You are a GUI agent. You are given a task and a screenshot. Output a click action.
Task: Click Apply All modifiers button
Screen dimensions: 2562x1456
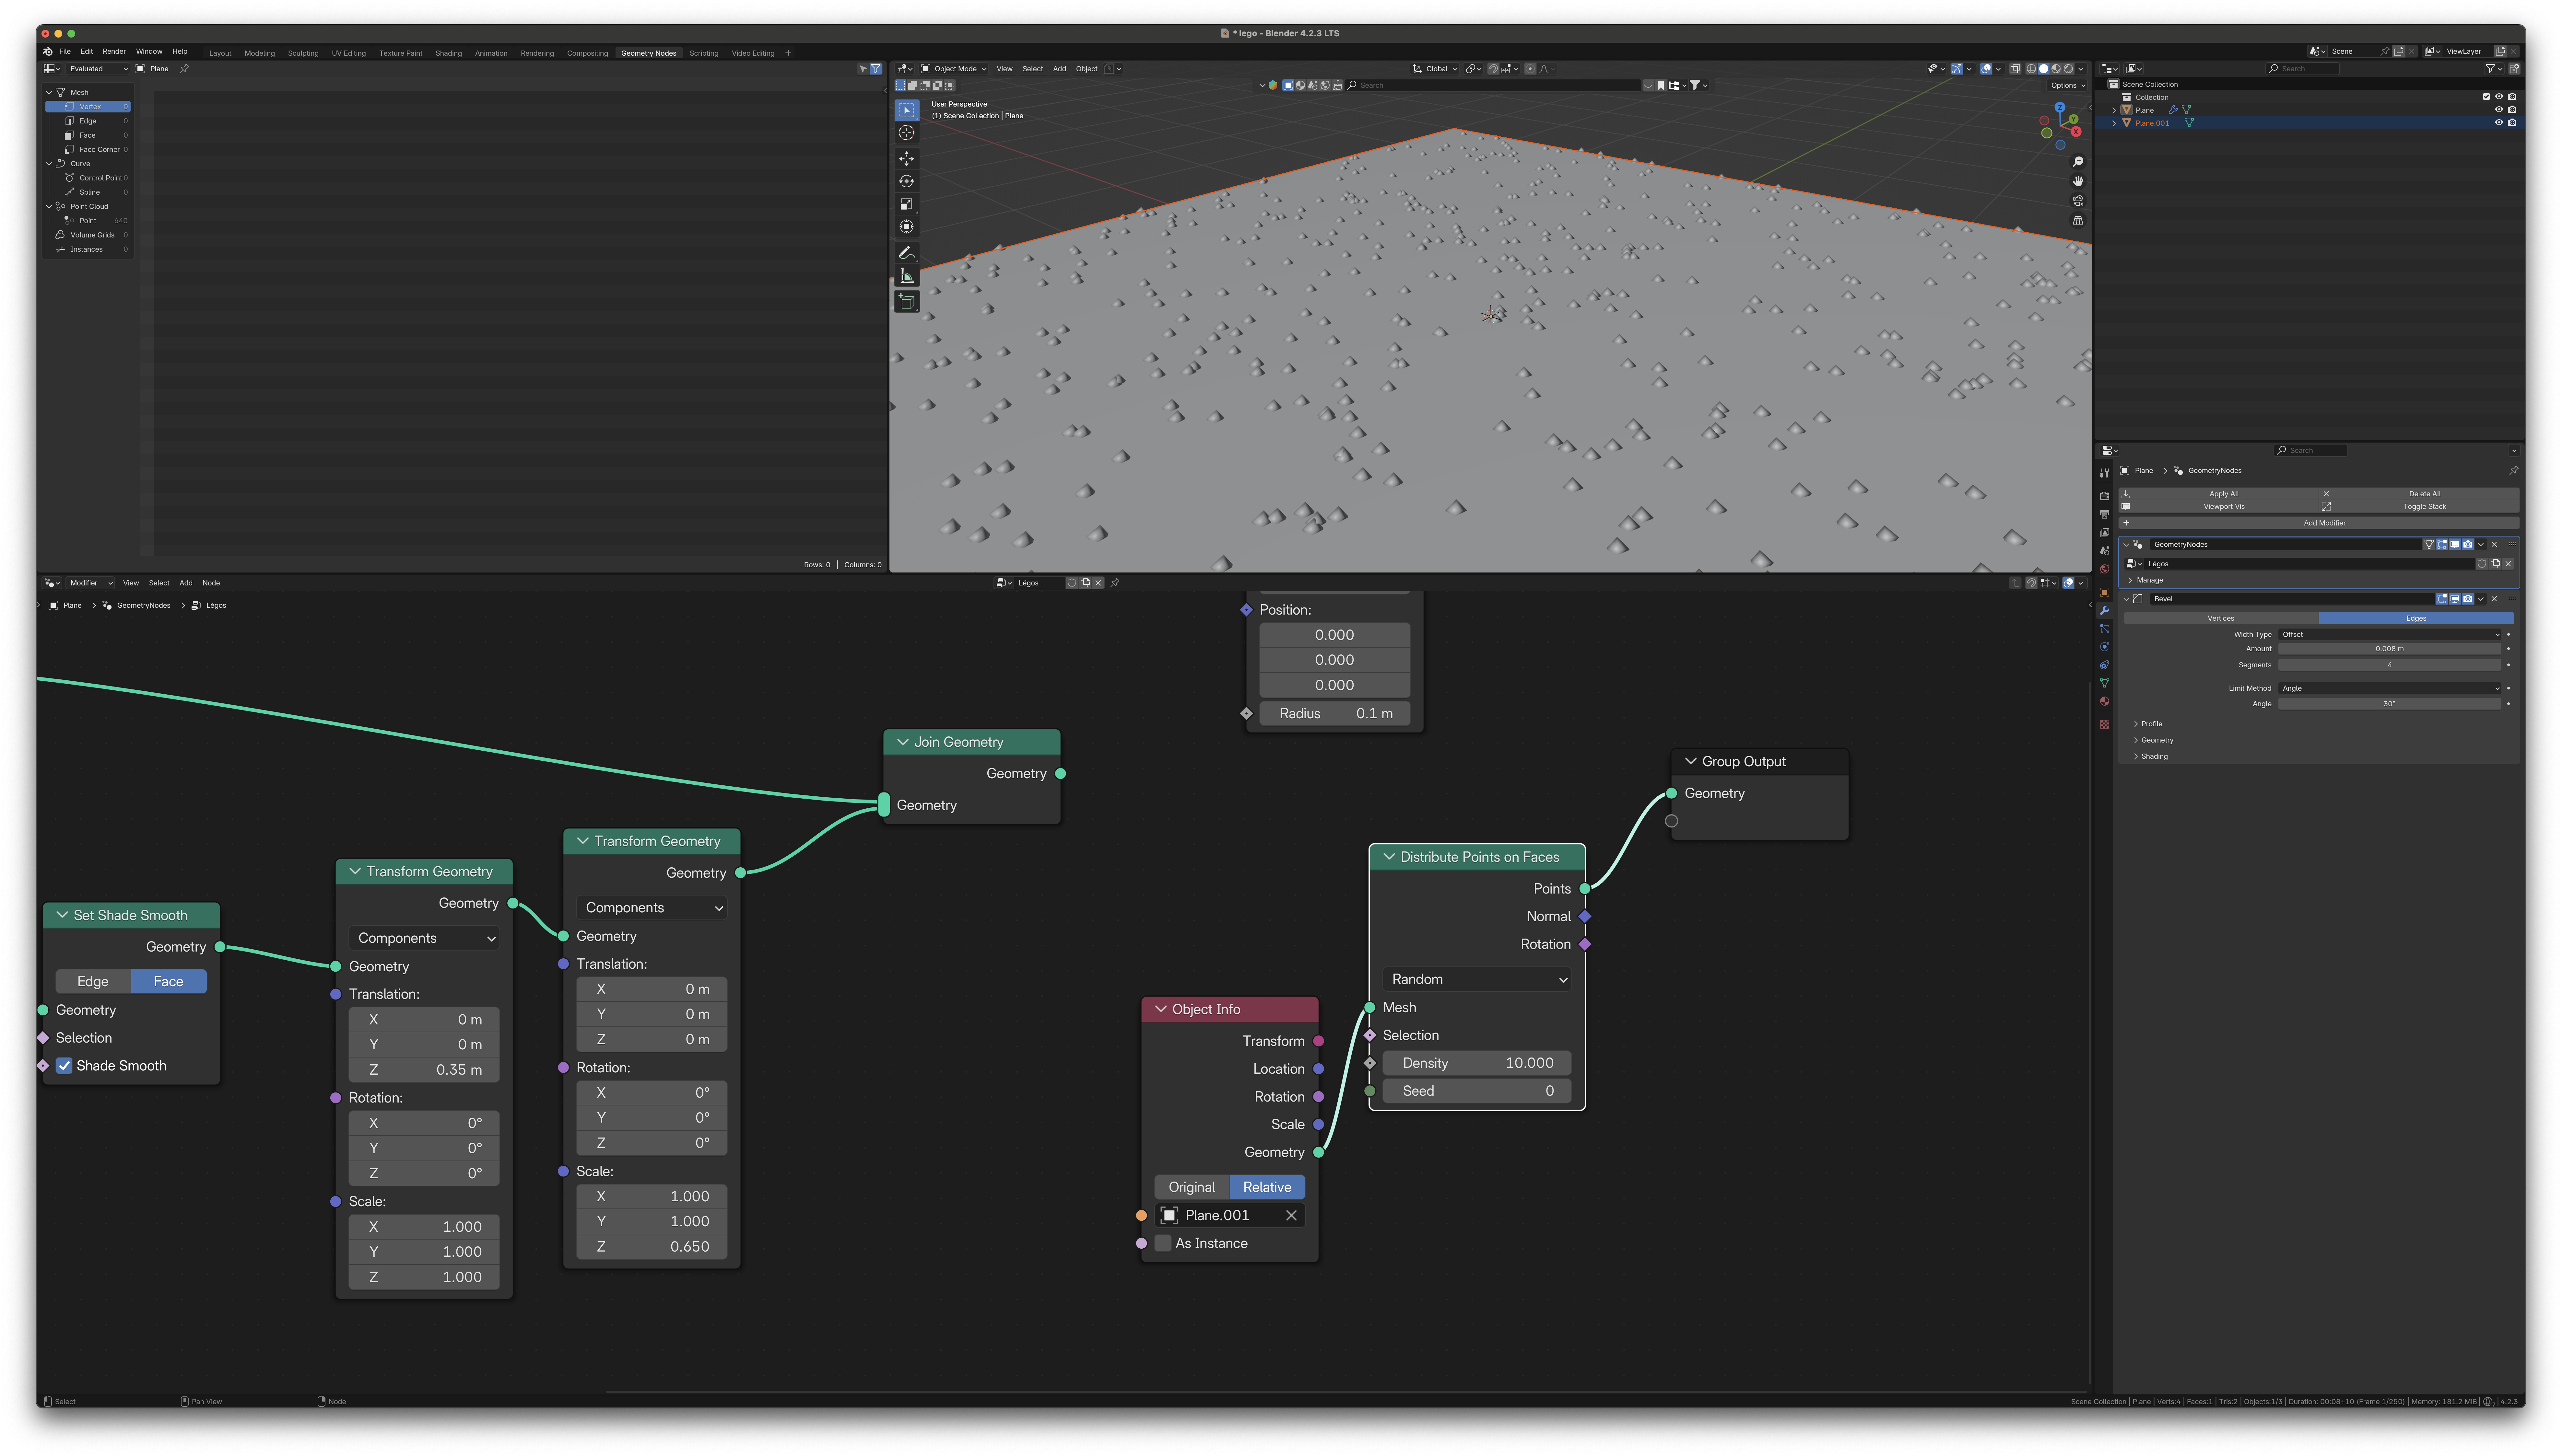coord(2219,494)
